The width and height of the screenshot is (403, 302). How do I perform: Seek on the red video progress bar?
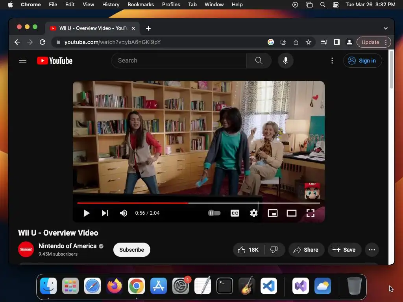[x=199, y=203]
